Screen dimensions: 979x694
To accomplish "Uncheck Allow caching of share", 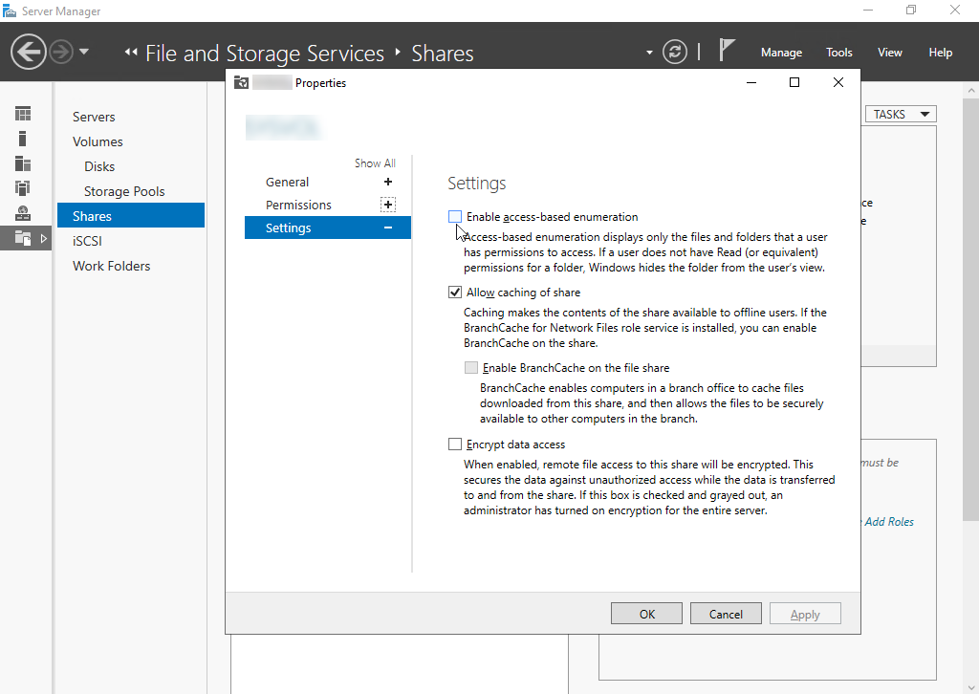I will point(455,293).
